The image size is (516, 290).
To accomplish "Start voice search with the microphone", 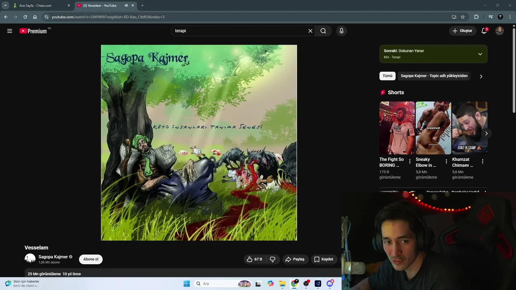I will coord(341,31).
